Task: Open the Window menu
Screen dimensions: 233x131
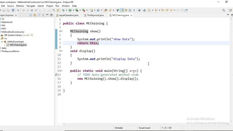Action: coord(66,6)
